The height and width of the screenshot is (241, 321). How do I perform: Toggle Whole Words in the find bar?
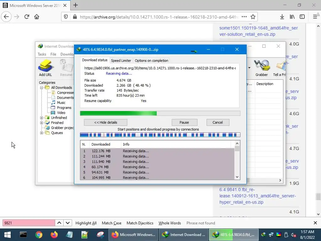click(170, 223)
